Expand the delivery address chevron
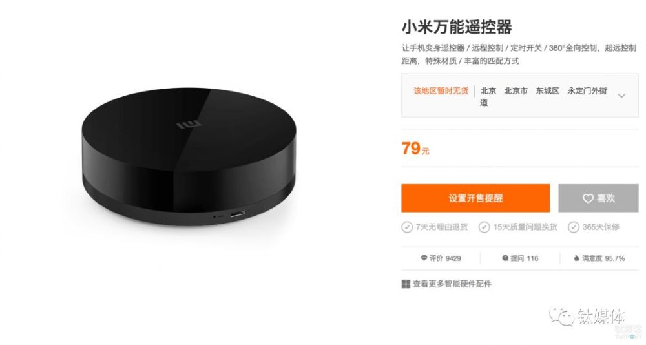Viewport: 646px width, 345px height. click(x=621, y=96)
